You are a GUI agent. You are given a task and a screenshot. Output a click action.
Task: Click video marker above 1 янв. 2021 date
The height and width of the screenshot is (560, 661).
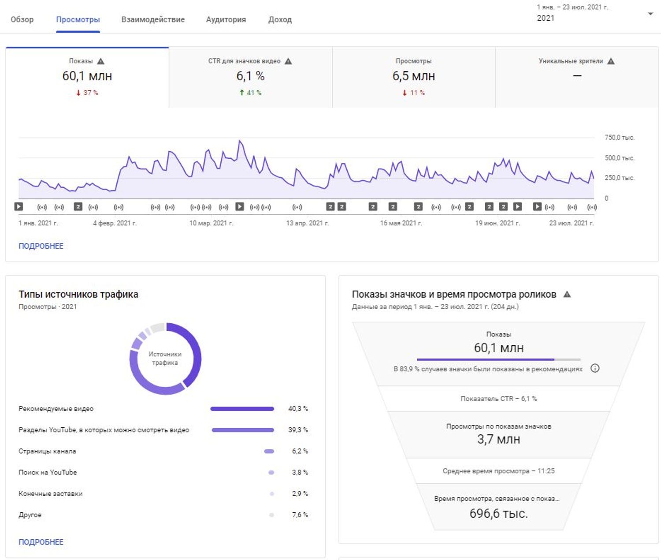19,206
